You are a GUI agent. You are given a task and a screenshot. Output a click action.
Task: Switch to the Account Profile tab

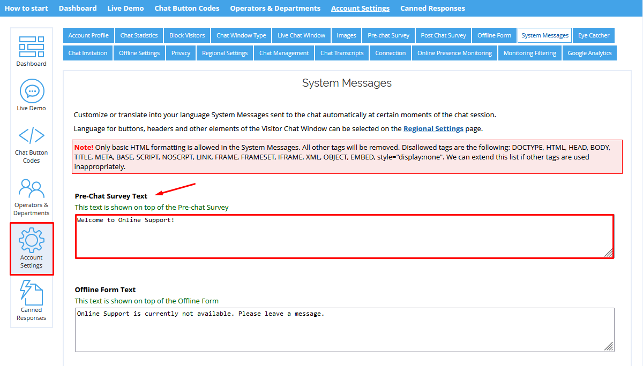(88, 35)
